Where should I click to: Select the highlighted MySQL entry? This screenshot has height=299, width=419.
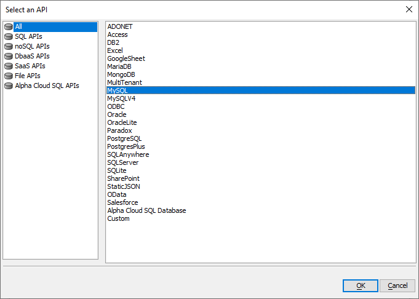pyautogui.click(x=260, y=90)
